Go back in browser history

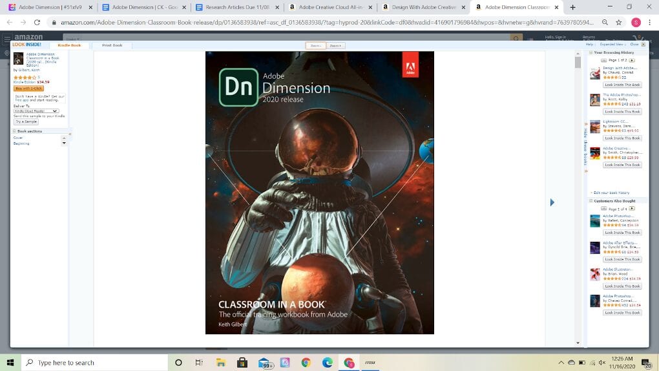tap(10, 22)
